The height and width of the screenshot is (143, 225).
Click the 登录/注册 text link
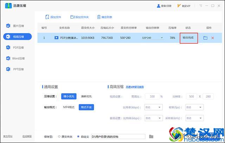point(166,6)
